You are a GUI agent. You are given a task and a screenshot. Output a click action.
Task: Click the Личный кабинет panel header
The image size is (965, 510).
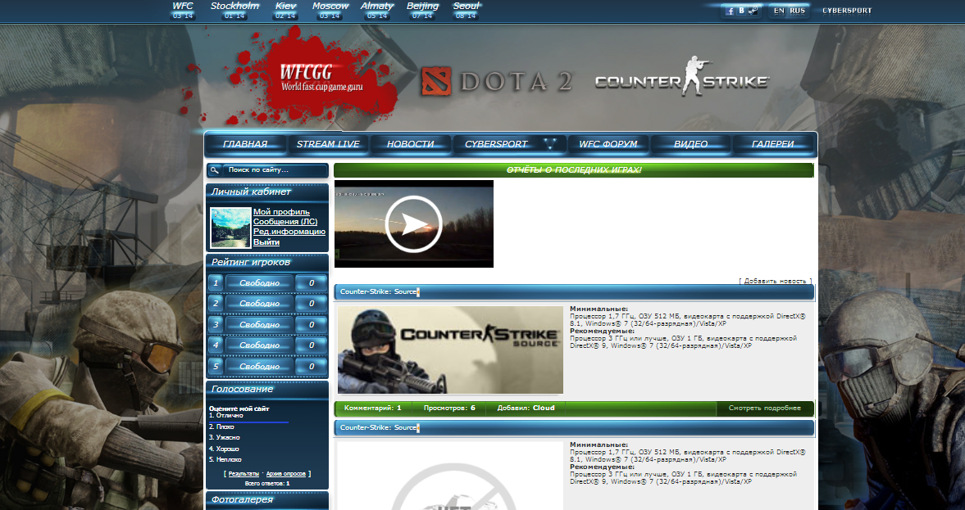[267, 192]
